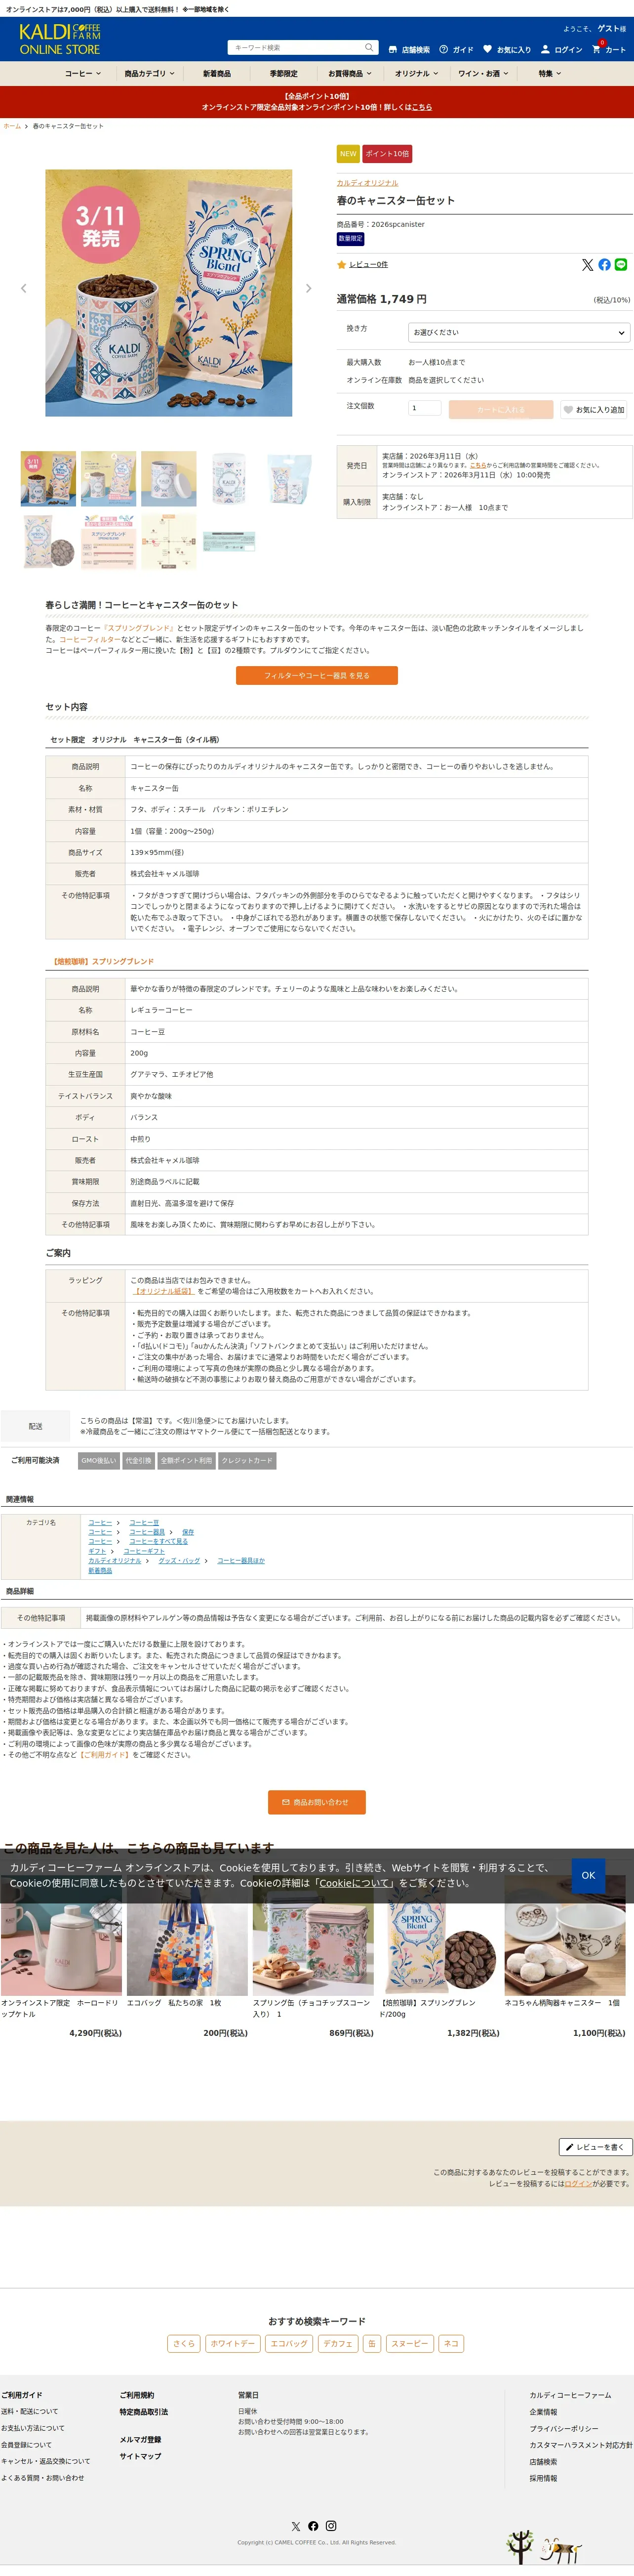The width and height of the screenshot is (634, 2576).
Task: Click フィルターやコーヒー器具を見る orange button
Action: [317, 676]
